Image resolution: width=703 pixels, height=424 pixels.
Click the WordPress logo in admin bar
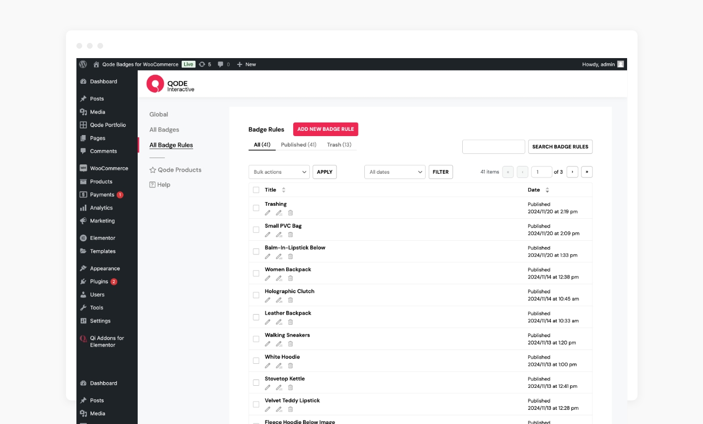point(83,64)
